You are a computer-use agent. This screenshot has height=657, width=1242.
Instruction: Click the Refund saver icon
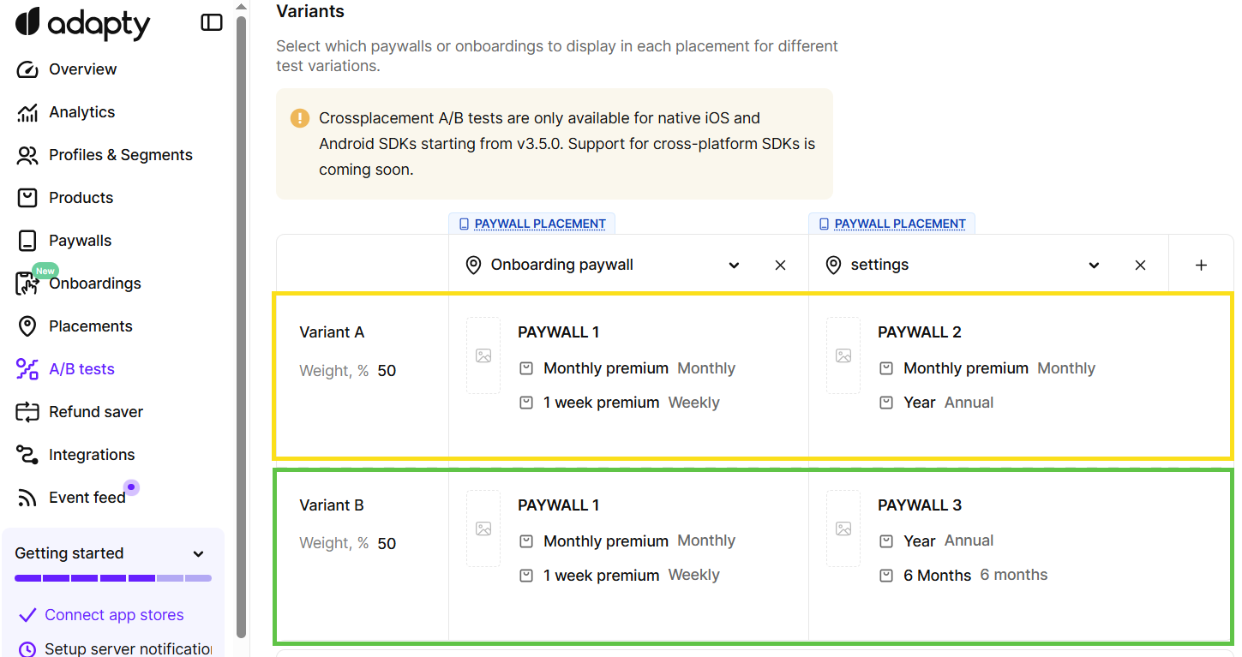(27, 412)
